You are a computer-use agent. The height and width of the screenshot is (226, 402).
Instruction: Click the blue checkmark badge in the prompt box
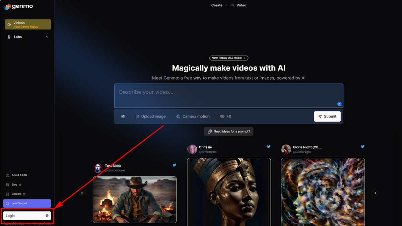pyautogui.click(x=339, y=104)
